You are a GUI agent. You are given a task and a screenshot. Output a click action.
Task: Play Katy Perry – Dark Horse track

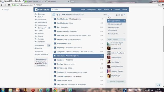tap(55, 48)
